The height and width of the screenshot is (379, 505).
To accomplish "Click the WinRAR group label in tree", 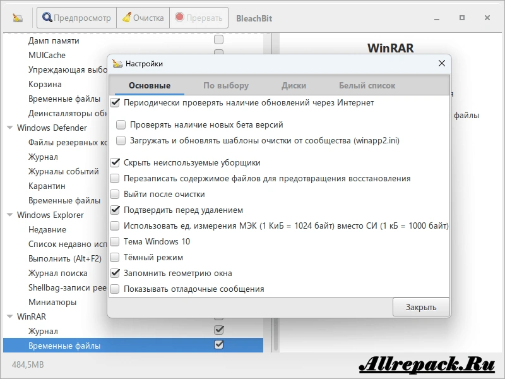I will 31,316.
